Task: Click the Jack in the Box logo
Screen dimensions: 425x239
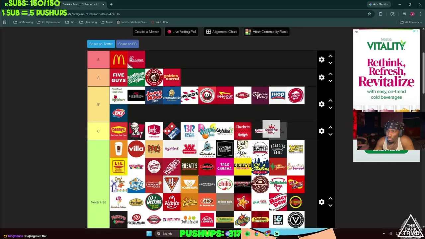Action: click(154, 131)
